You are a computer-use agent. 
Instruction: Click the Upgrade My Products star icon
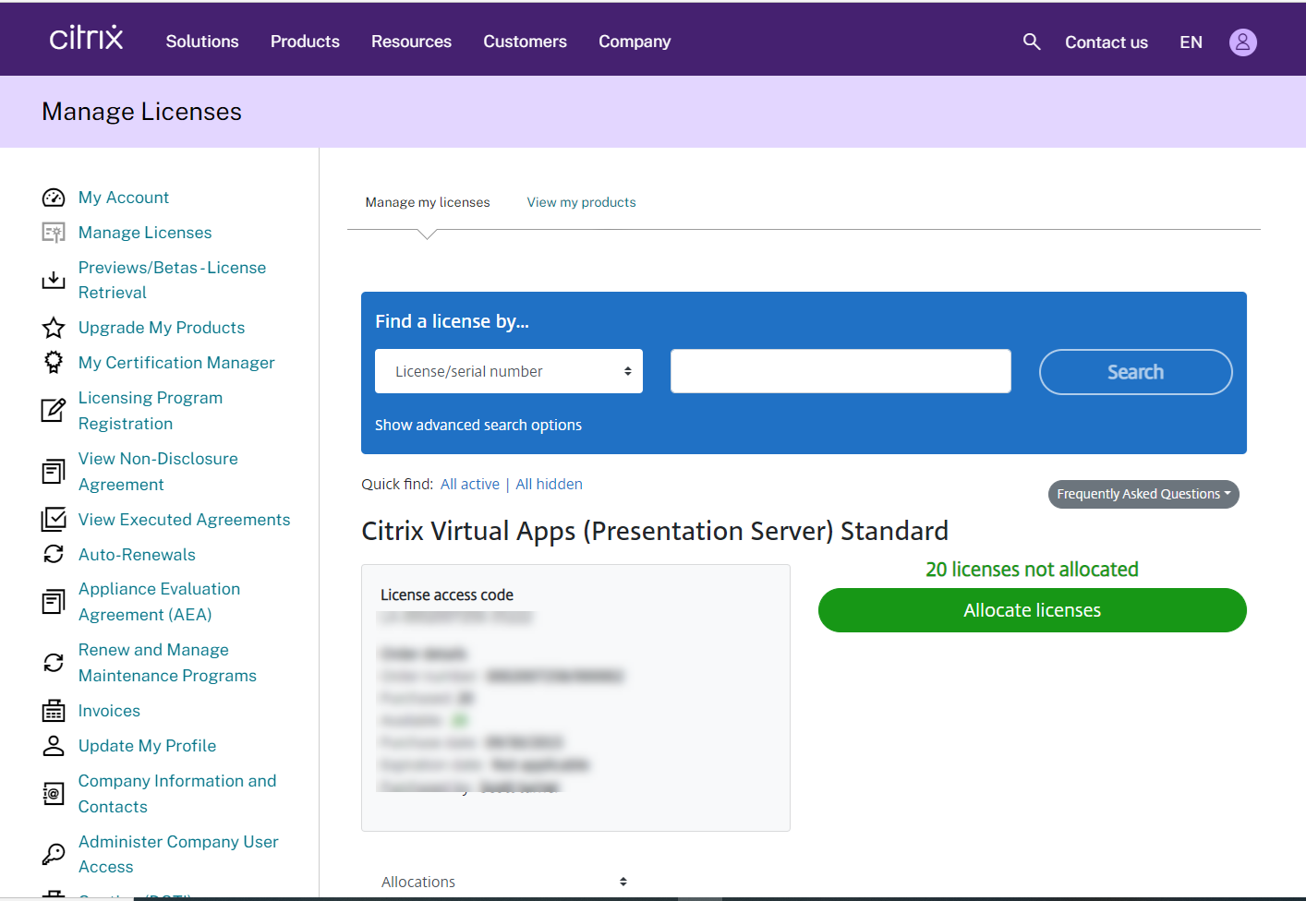click(54, 328)
